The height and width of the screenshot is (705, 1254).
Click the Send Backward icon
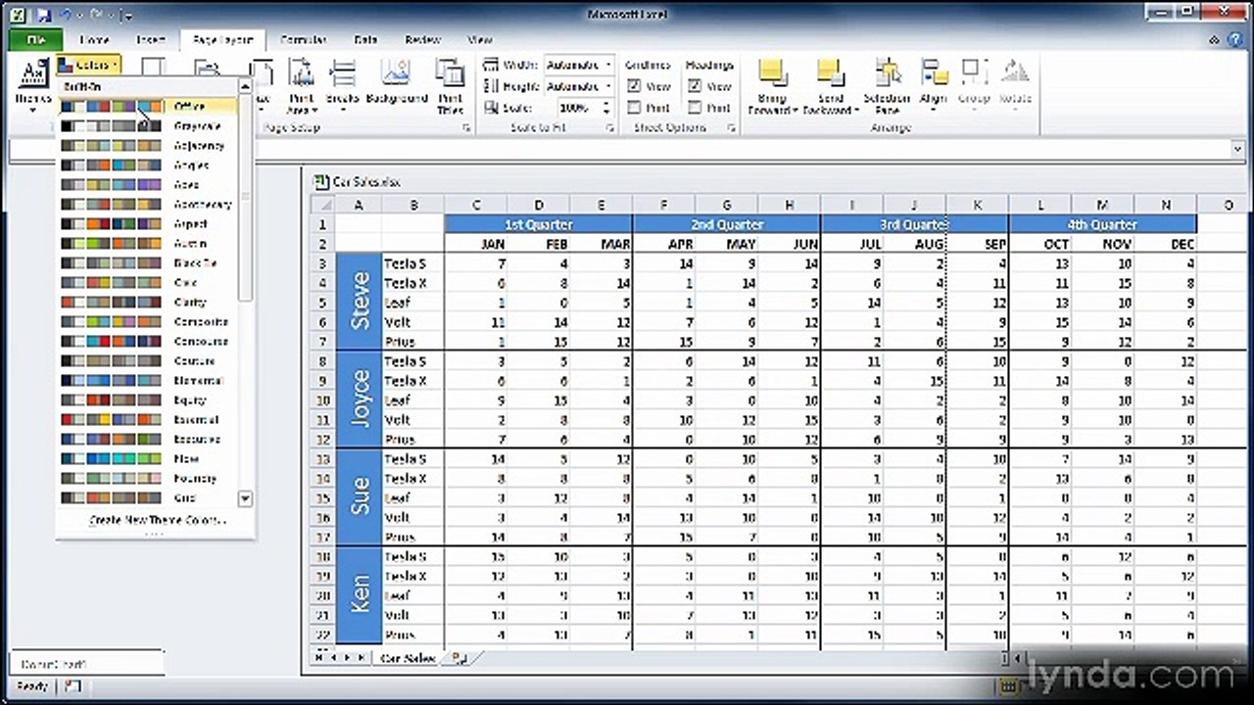[830, 74]
